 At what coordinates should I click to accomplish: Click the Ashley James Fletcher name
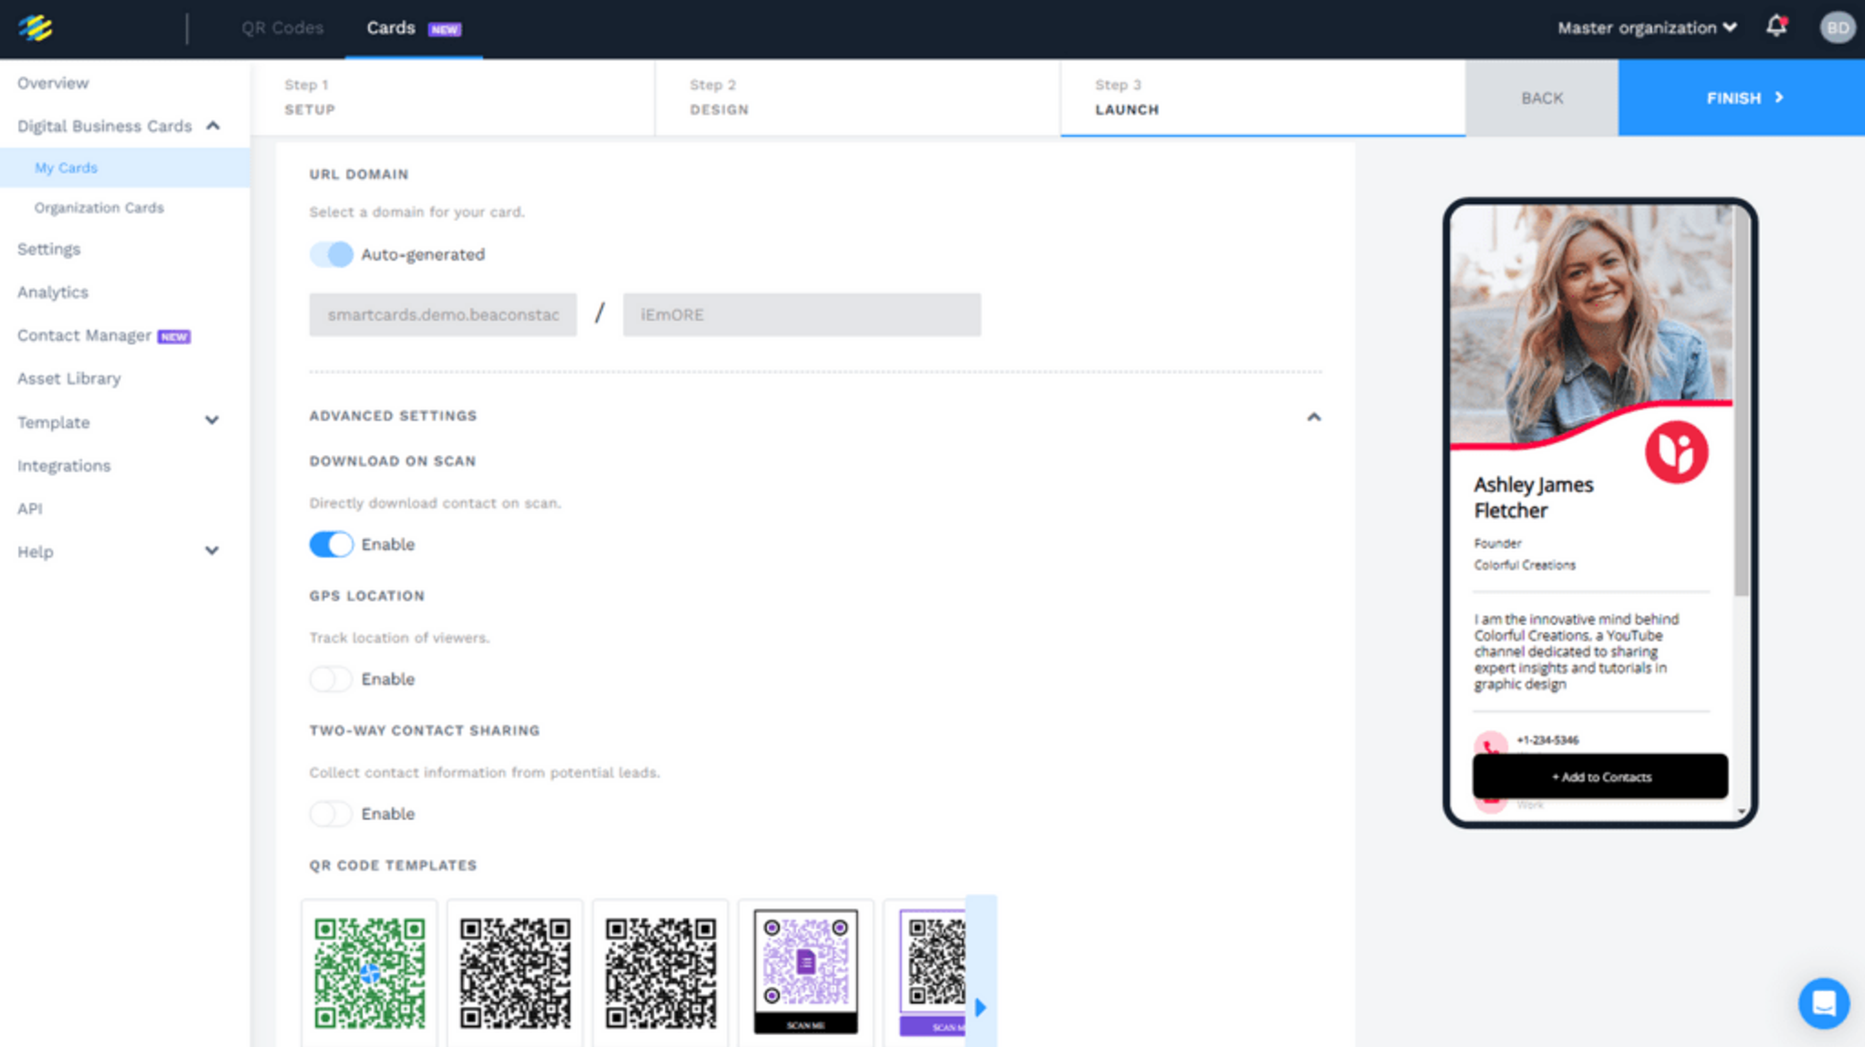coord(1533,497)
